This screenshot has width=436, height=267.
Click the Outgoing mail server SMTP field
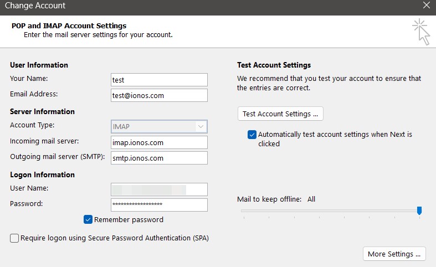(x=159, y=158)
